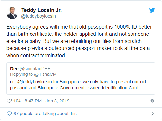
Task: Open the quoted tweet about Singapore passport
Action: click(81, 78)
